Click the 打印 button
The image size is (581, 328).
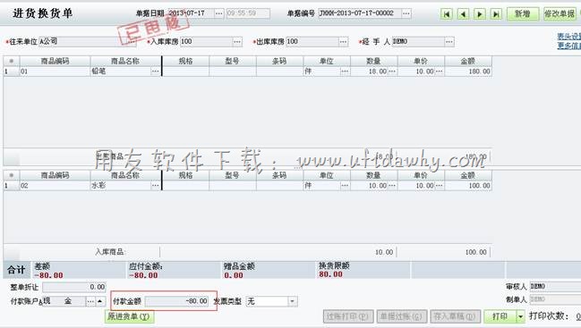point(500,316)
